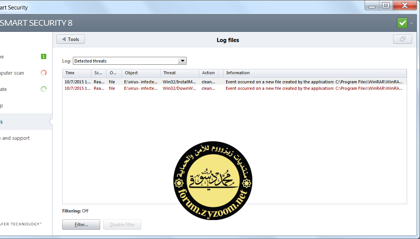Screen dimensions: 420x239
Task: Open the Computer scan sidebar item
Action: [x=26, y=73]
